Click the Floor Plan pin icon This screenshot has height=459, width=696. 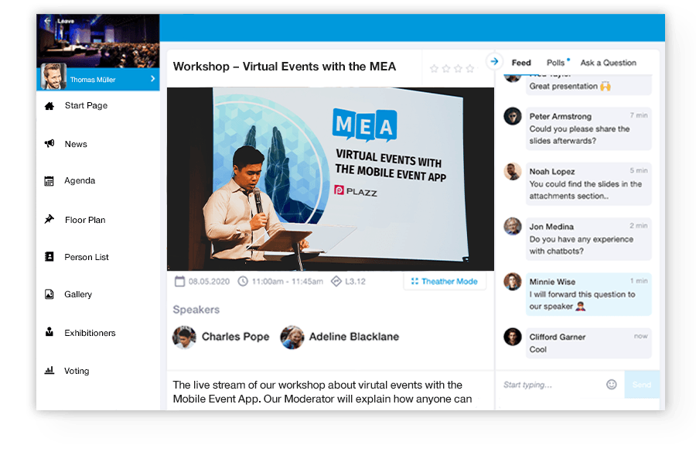[x=49, y=219]
